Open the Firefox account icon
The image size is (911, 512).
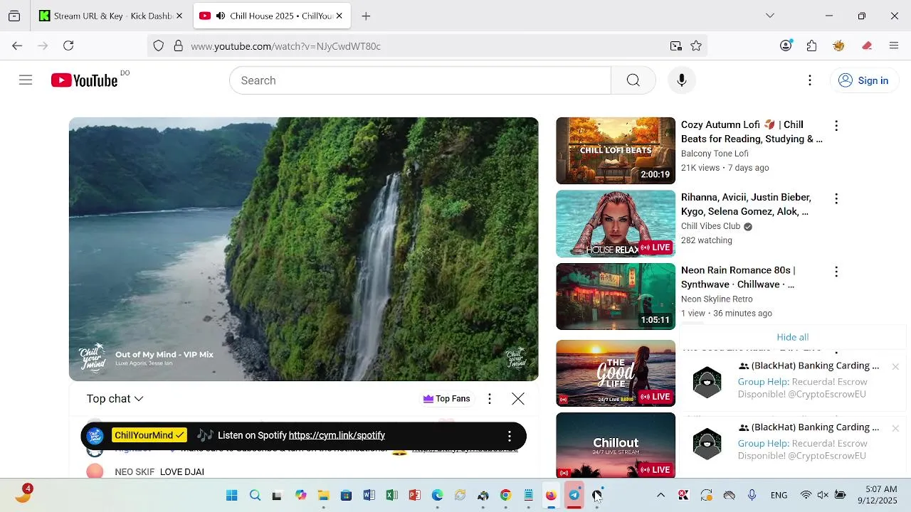(x=786, y=46)
